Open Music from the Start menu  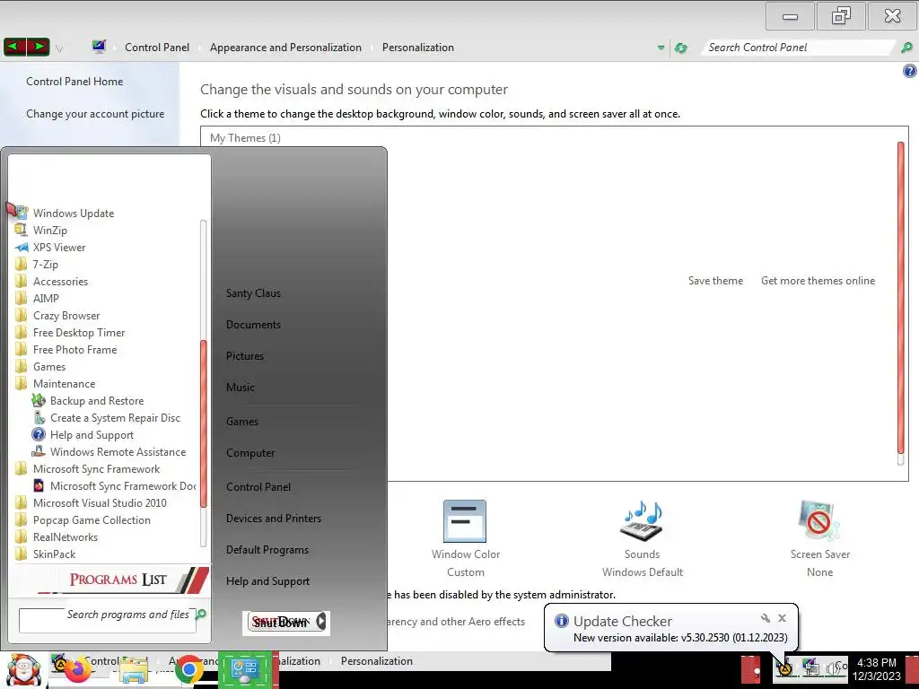pos(241,388)
